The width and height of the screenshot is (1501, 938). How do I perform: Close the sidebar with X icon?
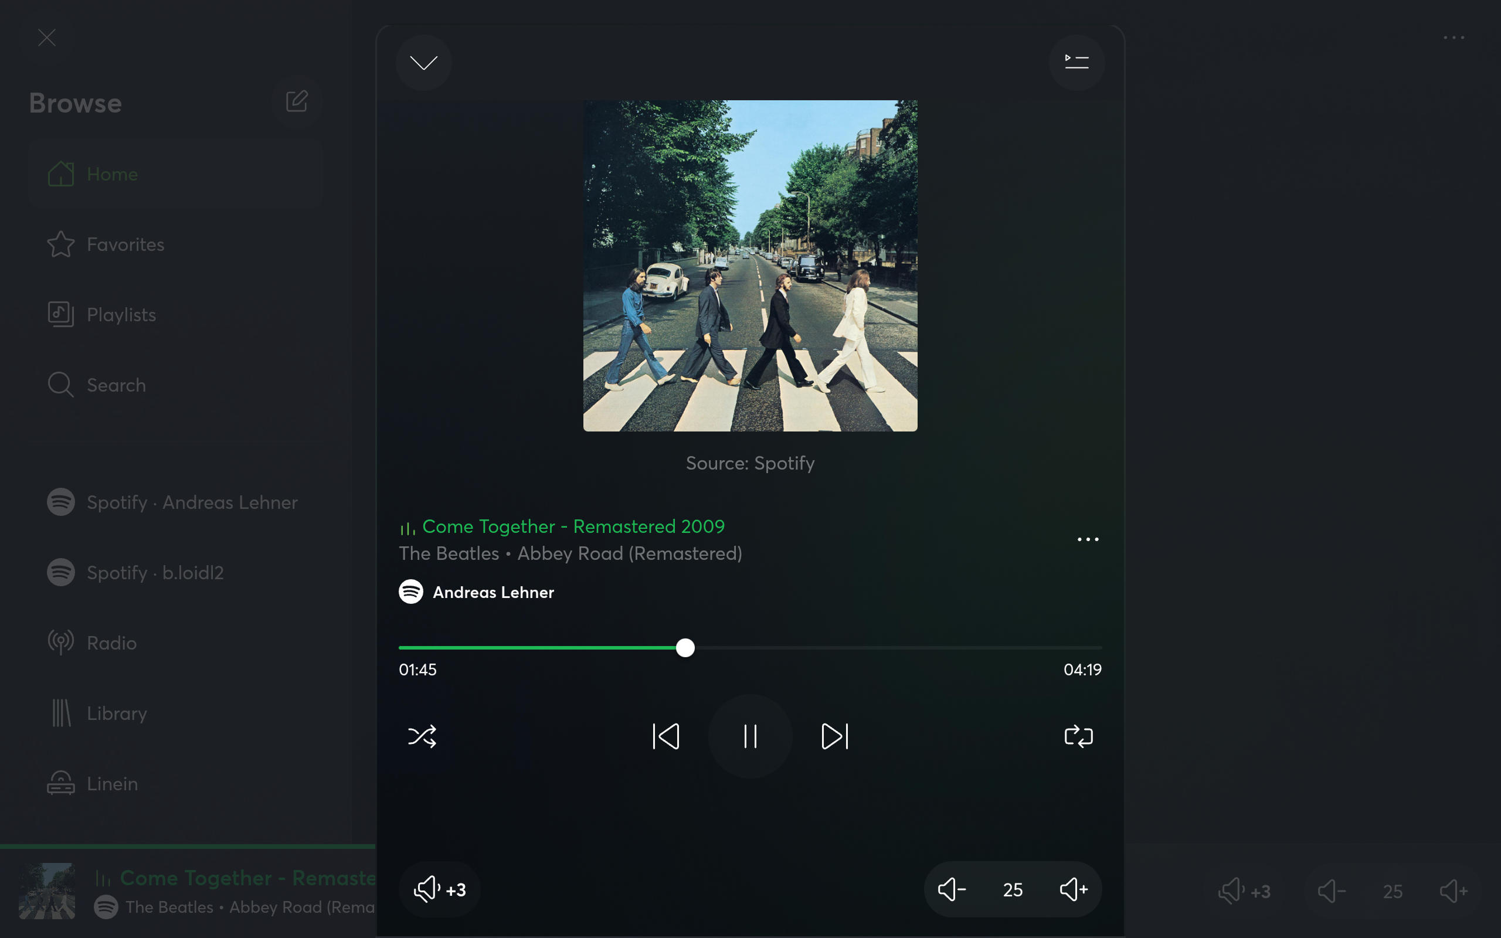click(46, 38)
